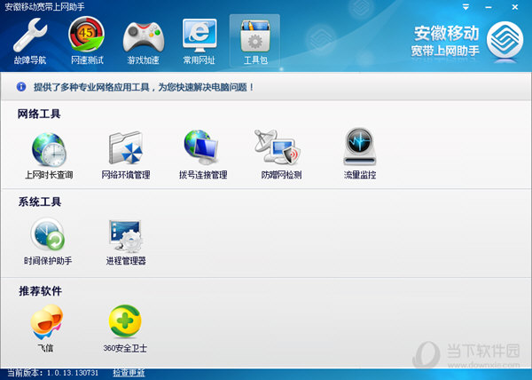Click the 网络工具 section heading

pos(39,114)
